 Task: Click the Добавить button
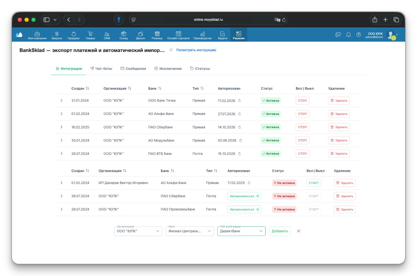point(280,231)
